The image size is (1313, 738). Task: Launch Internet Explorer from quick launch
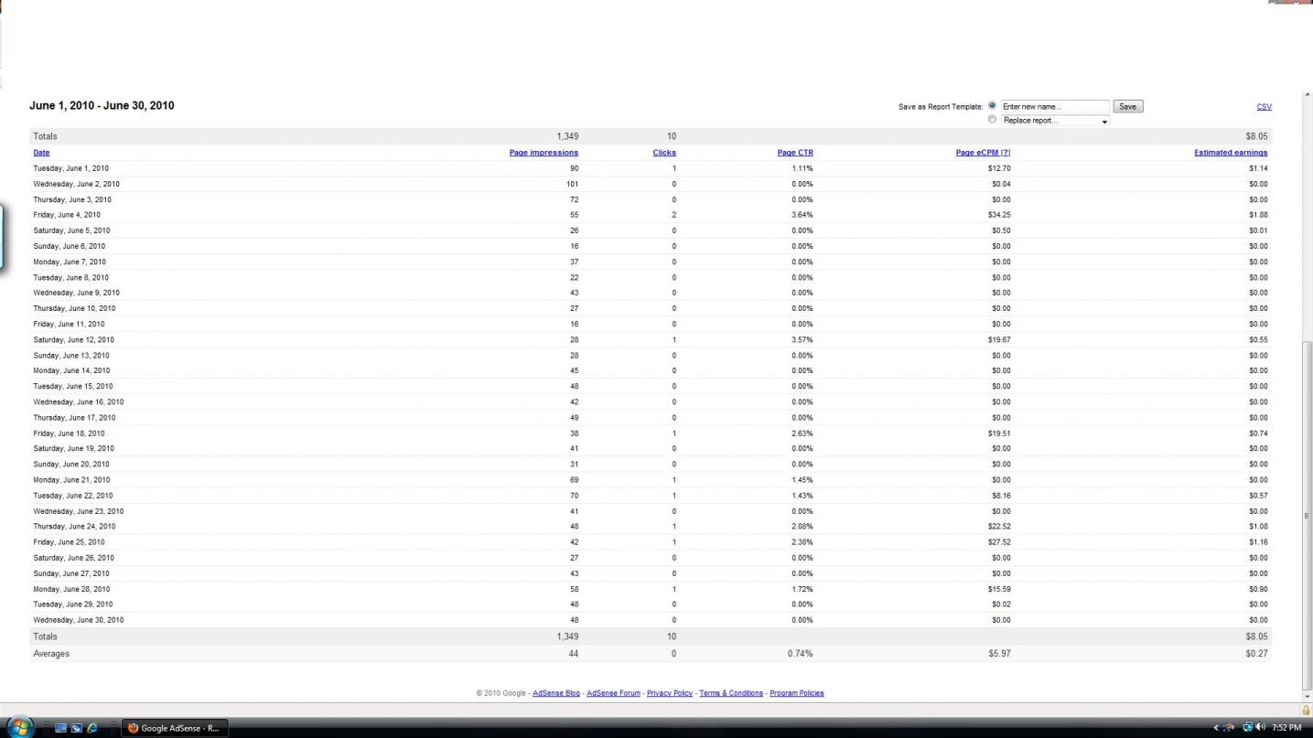[92, 728]
